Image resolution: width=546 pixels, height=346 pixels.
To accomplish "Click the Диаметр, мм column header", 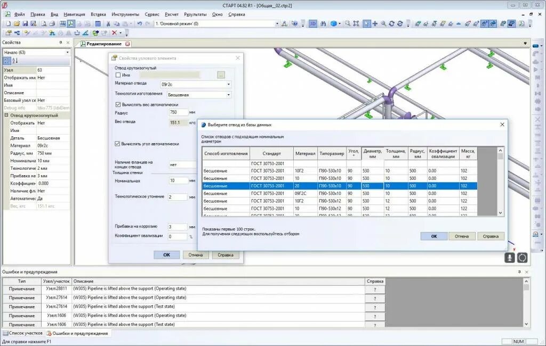I will pos(372,153).
